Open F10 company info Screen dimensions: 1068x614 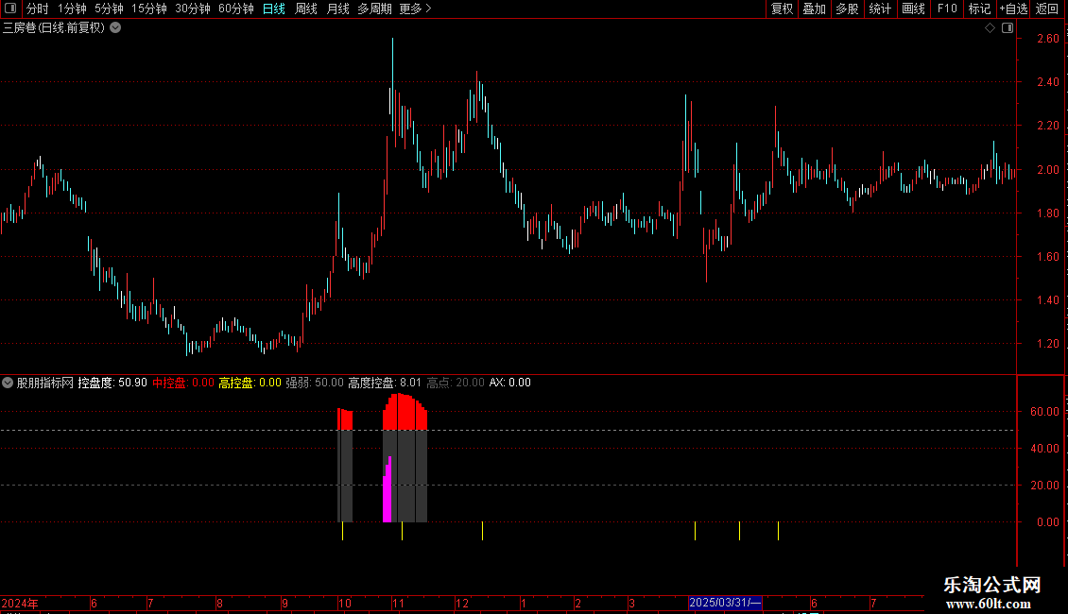point(947,9)
